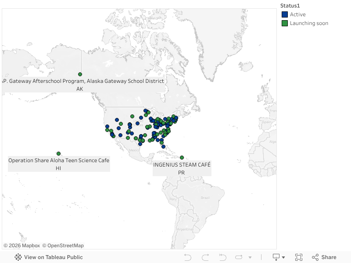Open the dropdown arrow beside the download icon
The height and width of the screenshot is (263, 351).
(283, 257)
